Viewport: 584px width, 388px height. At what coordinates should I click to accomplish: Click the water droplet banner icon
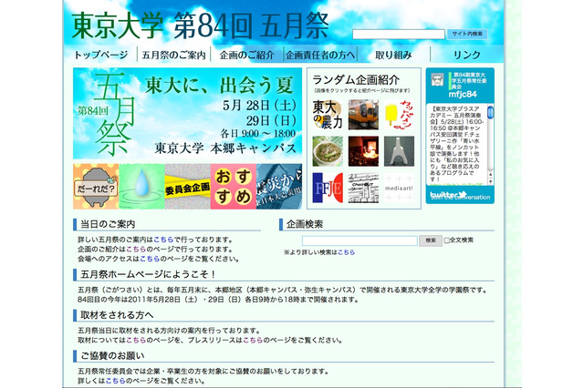(x=141, y=187)
